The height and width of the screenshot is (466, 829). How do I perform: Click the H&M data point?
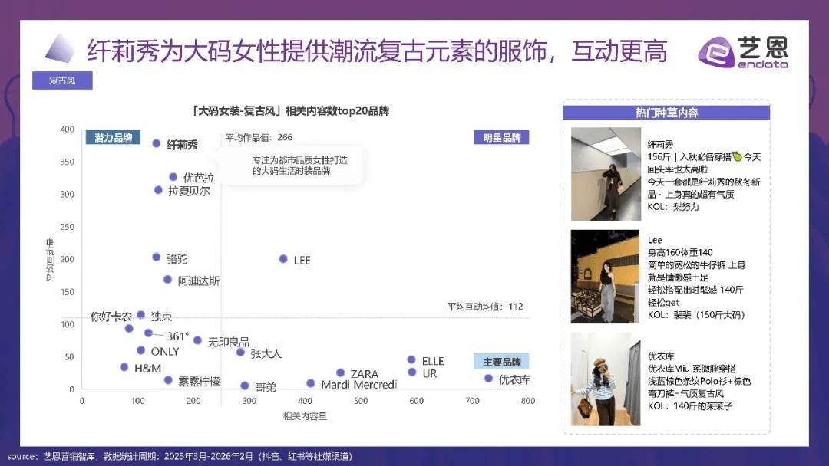pyautogui.click(x=124, y=367)
